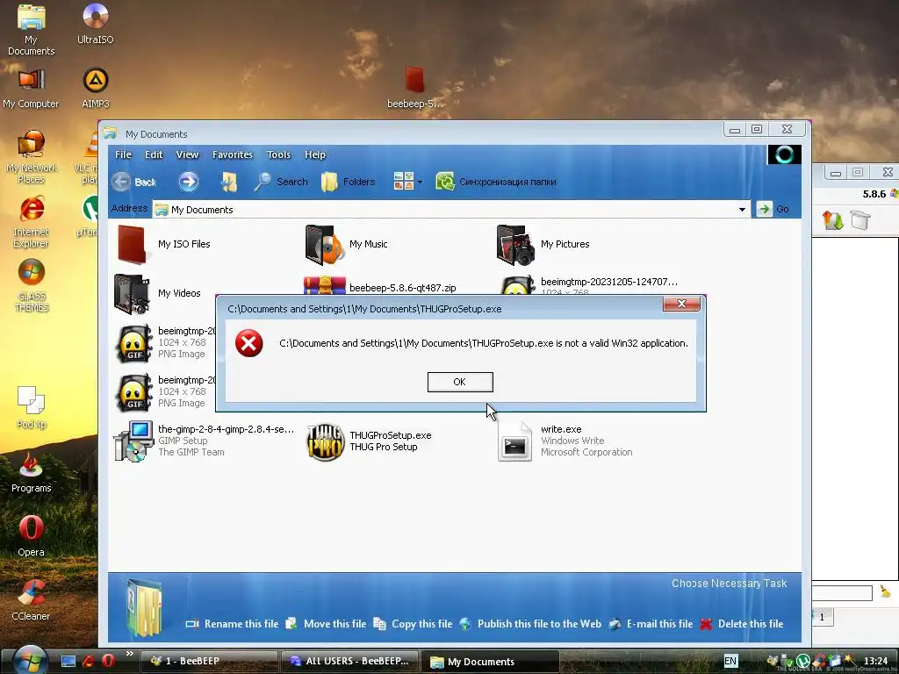Screen dimensions: 899x674
Task: Open Programs desktop icon
Action: pos(31,472)
